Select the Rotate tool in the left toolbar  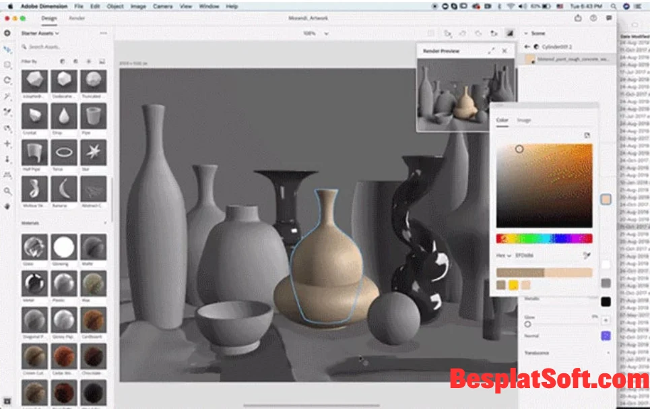point(8,80)
